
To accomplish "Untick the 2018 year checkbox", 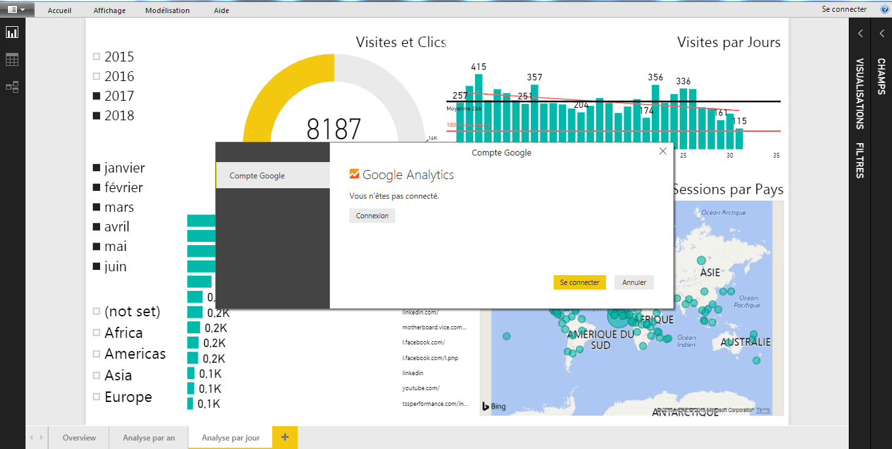I will (97, 116).
